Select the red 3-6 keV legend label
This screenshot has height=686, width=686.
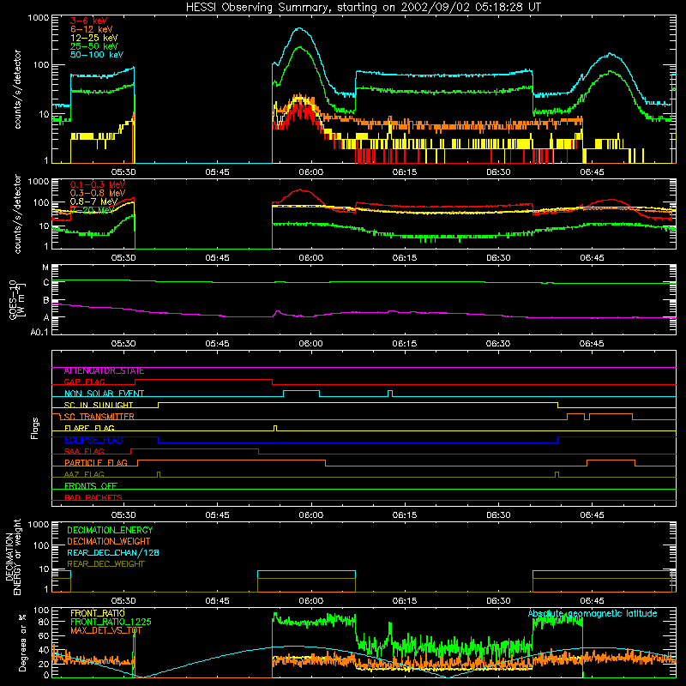[88, 21]
